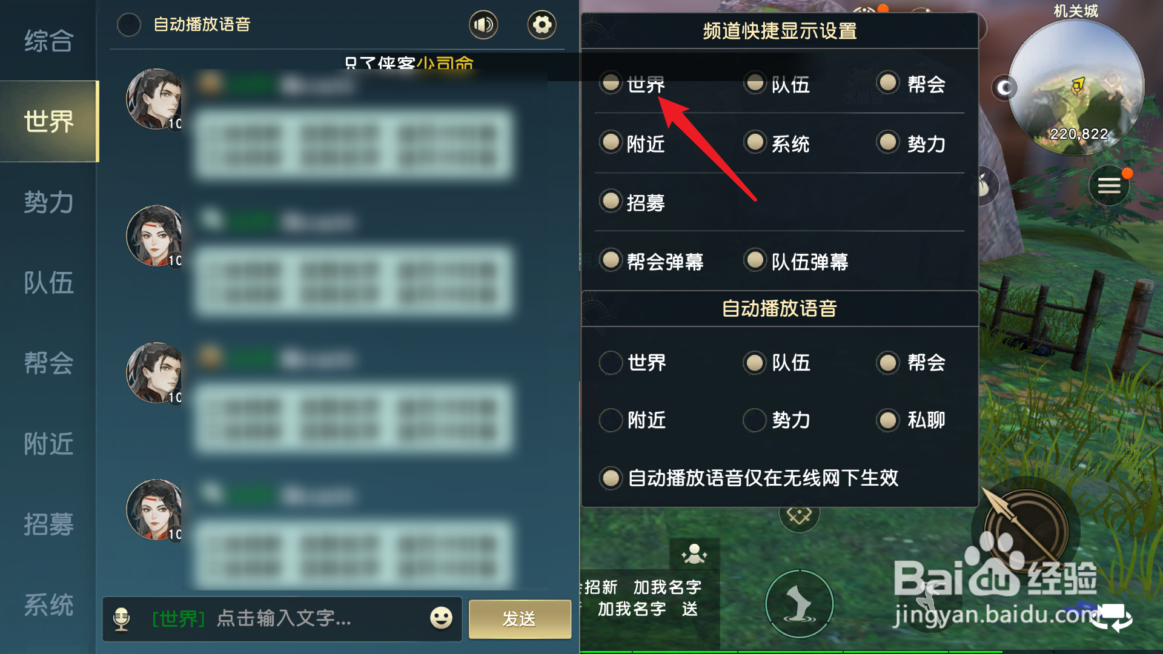Open hamburger menu below minimap
1163x654 pixels.
(x=1108, y=186)
